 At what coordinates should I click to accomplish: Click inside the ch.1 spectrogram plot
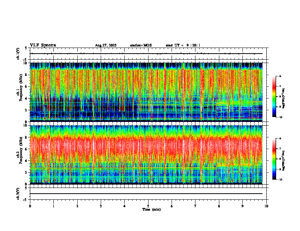[146, 92]
